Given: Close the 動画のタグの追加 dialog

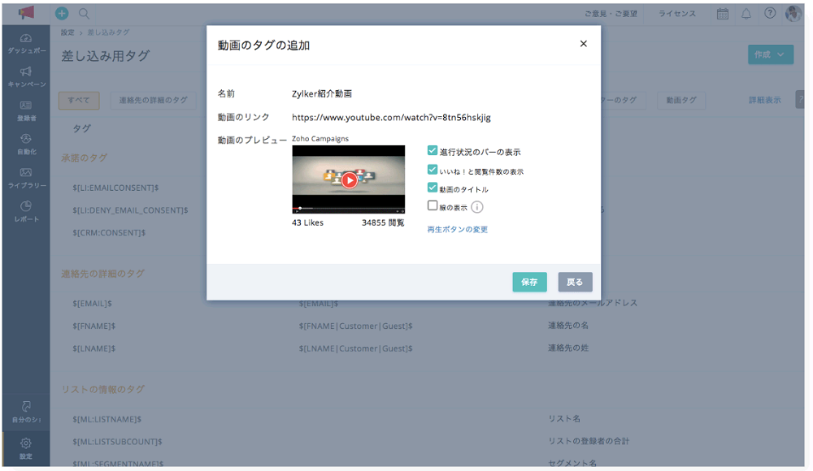Looking at the screenshot, I should (x=583, y=44).
